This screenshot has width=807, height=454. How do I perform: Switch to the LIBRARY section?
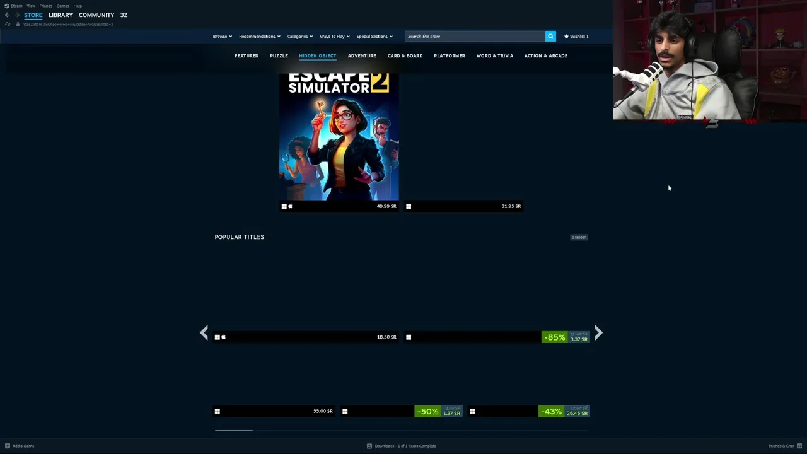[x=61, y=15]
